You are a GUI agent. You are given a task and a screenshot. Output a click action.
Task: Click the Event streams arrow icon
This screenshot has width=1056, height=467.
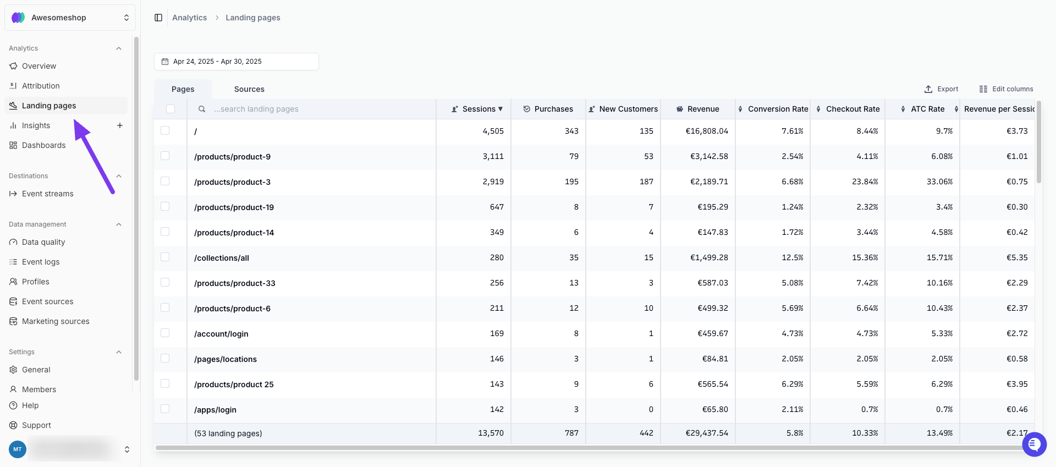tap(13, 194)
